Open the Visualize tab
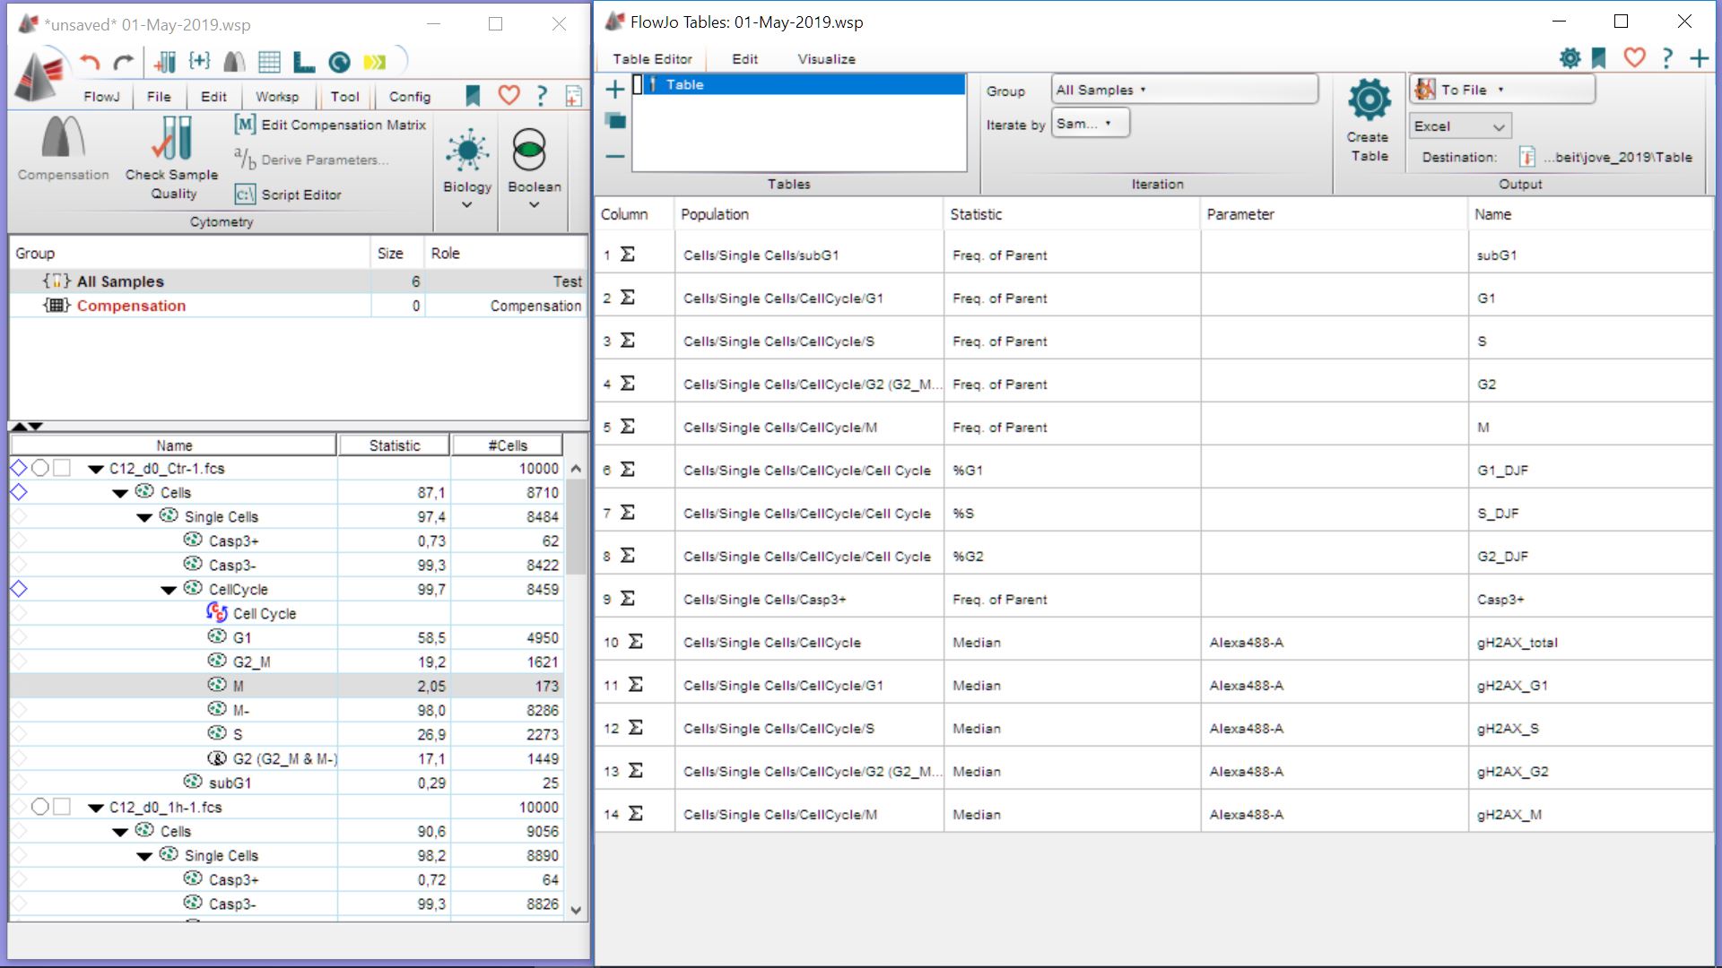 coord(826,59)
